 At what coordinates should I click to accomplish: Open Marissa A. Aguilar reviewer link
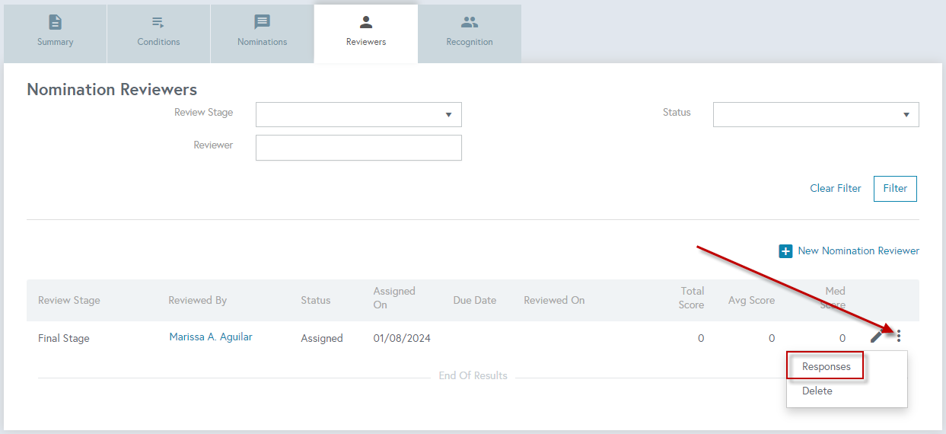click(x=211, y=337)
